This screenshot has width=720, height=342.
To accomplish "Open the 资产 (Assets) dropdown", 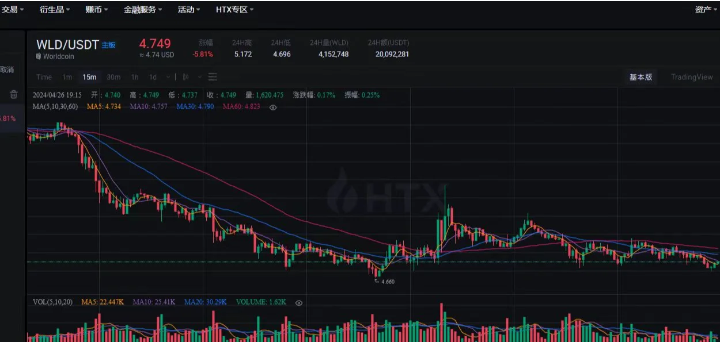I will coord(706,10).
